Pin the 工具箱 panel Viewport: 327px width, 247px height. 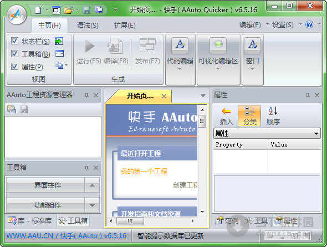pos(87,168)
